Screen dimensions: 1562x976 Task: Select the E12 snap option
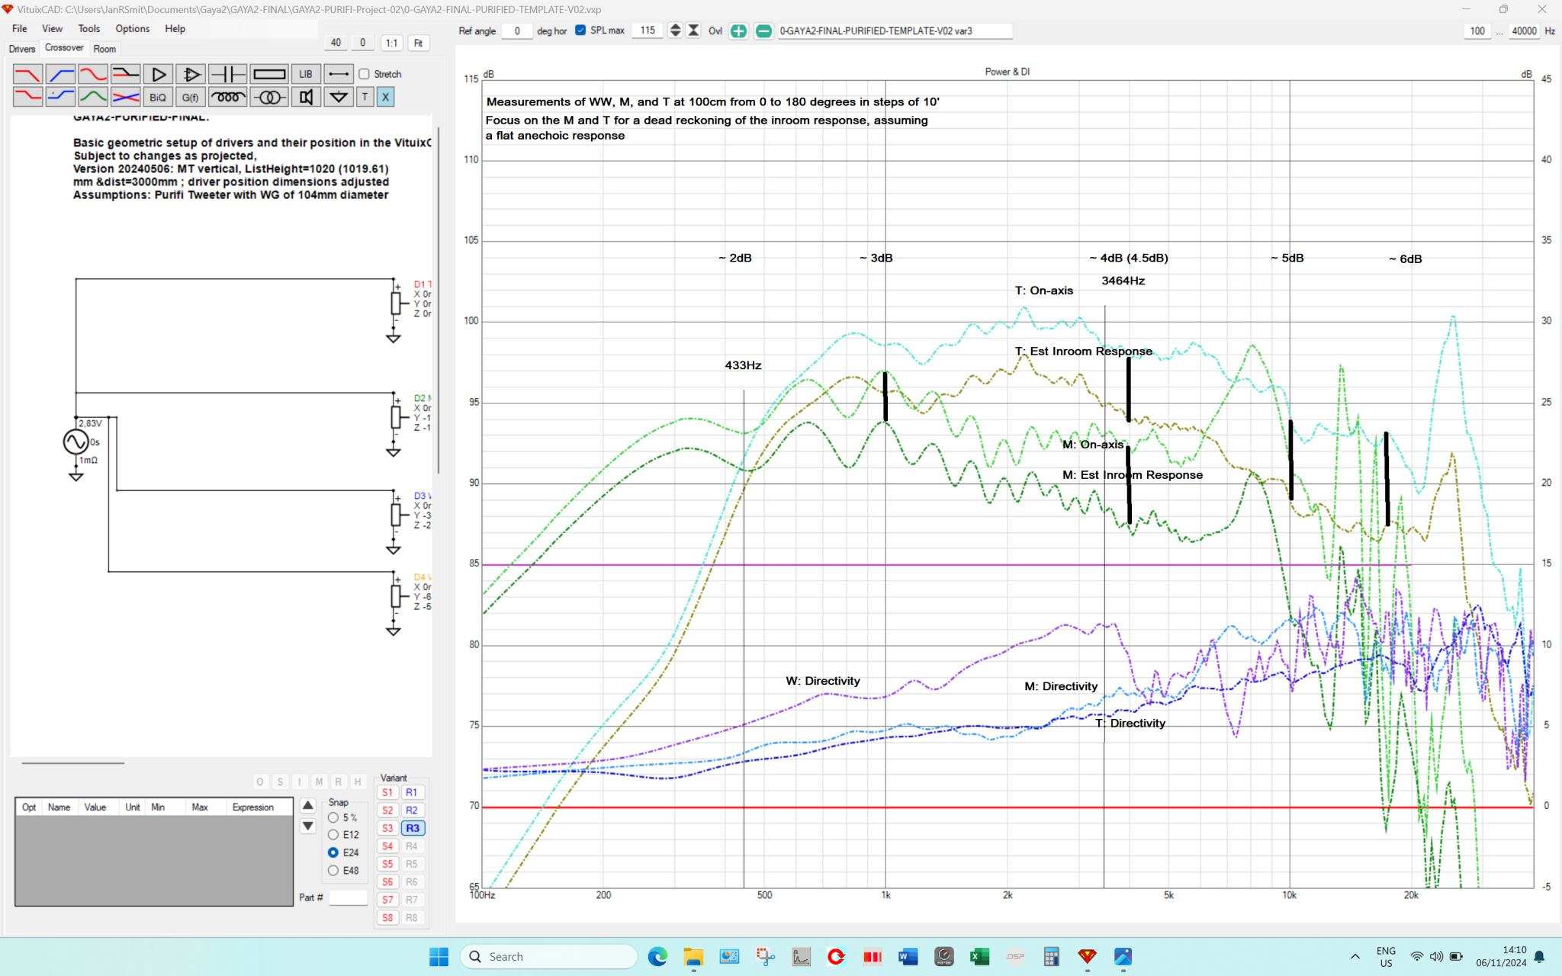[333, 835]
